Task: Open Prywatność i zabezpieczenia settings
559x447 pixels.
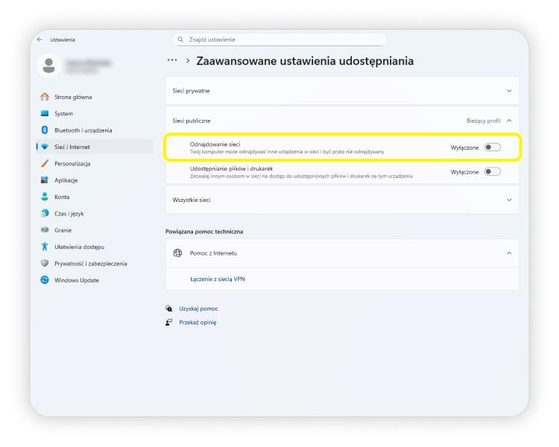Action: point(95,264)
